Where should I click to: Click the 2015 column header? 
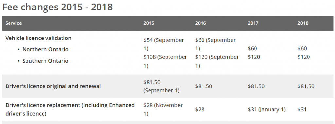[x=149, y=23]
